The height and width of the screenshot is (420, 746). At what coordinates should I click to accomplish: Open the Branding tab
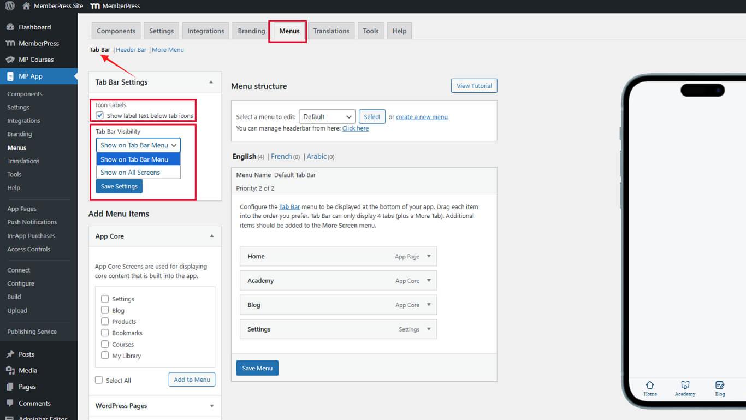[251, 31]
